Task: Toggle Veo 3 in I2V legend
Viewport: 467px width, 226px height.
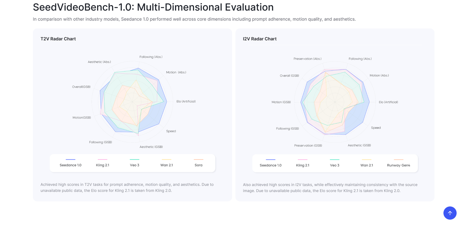Action: (x=335, y=165)
